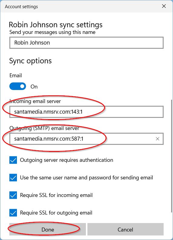Close the Account settings dialog
The image size is (173, 240).
pyautogui.click(x=164, y=6)
